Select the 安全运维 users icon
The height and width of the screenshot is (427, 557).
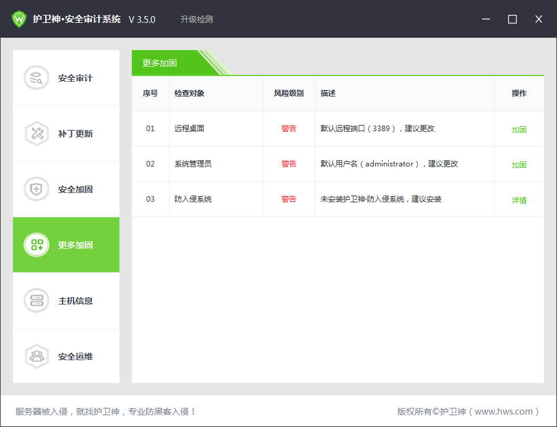click(37, 356)
